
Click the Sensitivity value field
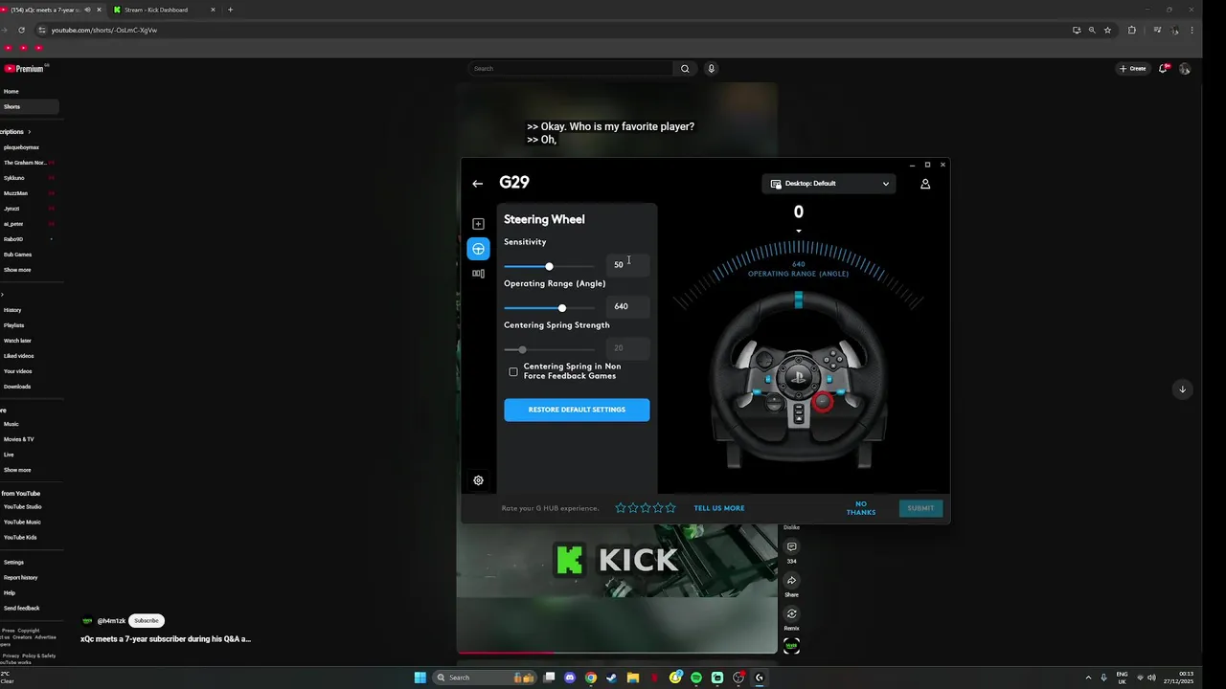[627, 264]
